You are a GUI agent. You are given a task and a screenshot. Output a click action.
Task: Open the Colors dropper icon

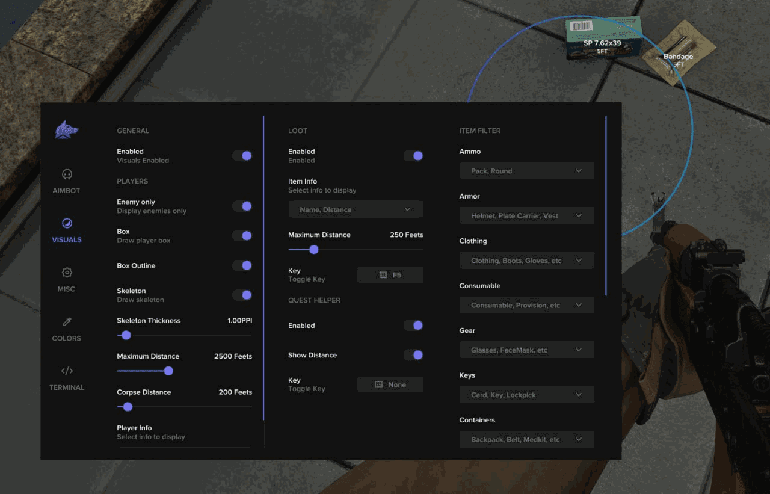click(67, 322)
